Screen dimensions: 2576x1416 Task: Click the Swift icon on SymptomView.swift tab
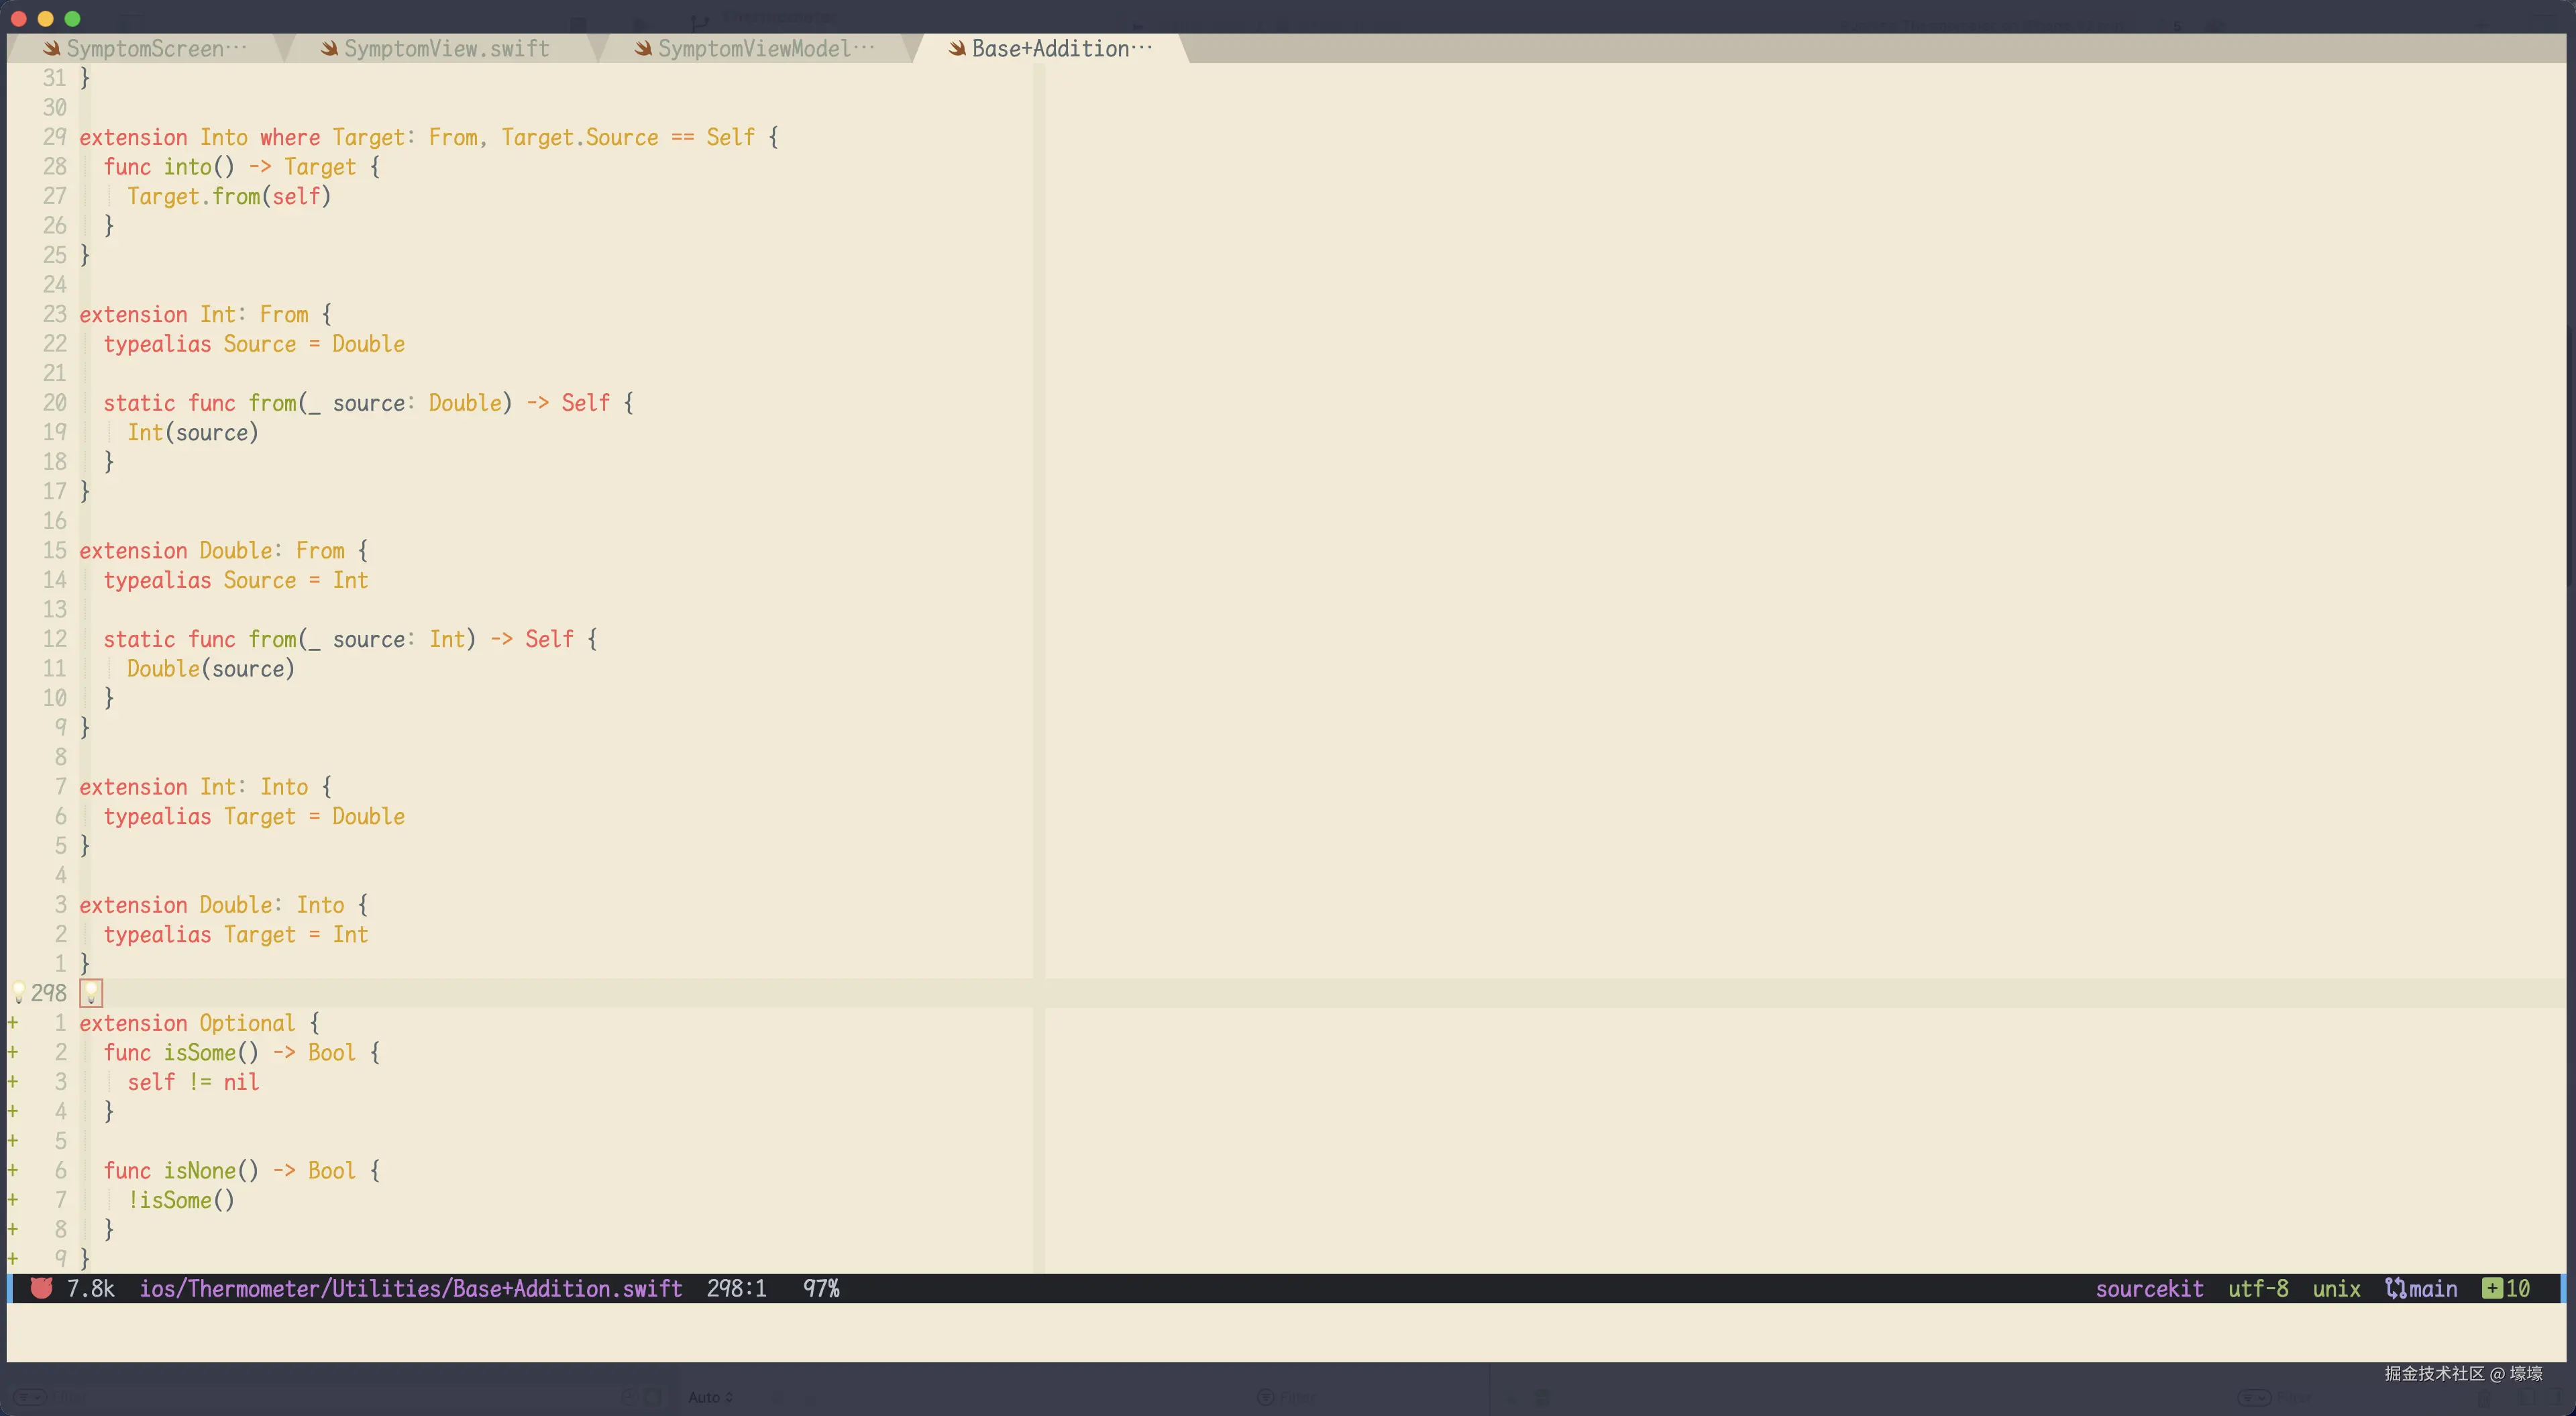329,48
